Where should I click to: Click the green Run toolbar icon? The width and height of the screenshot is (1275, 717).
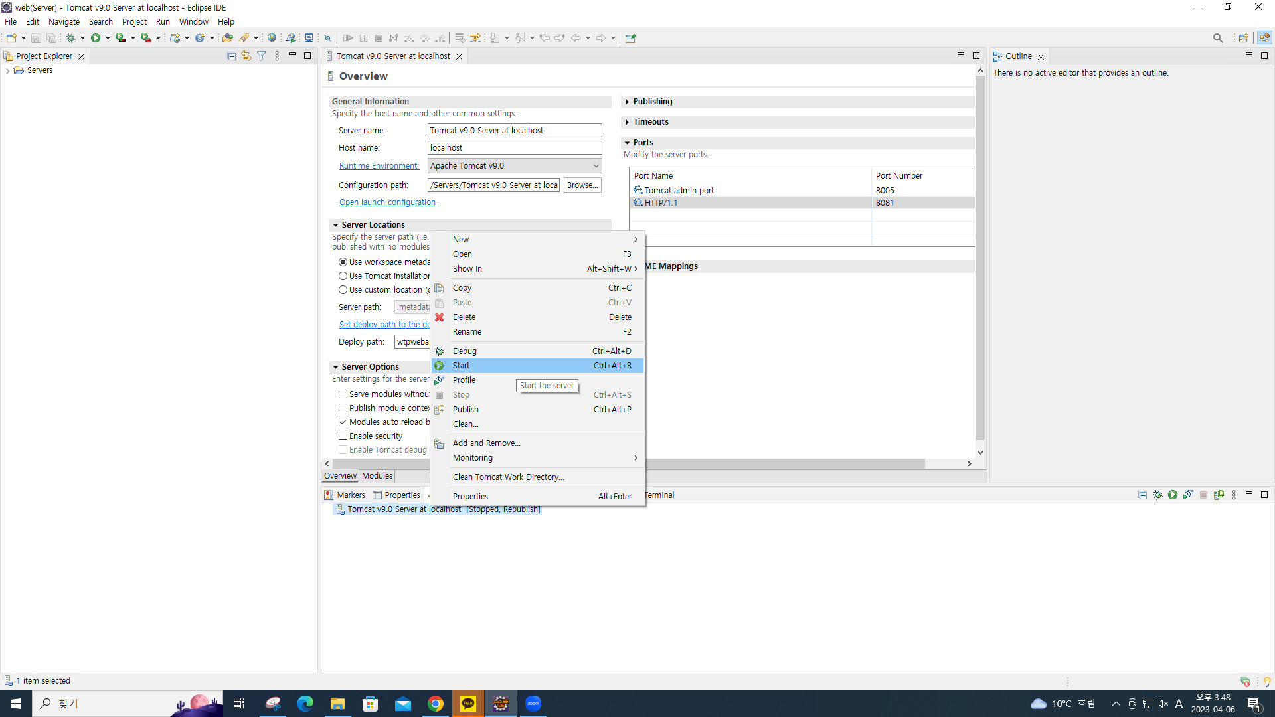click(x=96, y=38)
